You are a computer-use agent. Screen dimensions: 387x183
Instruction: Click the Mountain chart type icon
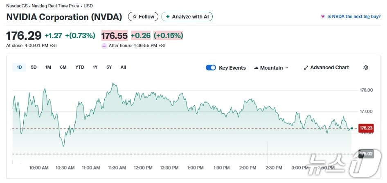point(256,68)
